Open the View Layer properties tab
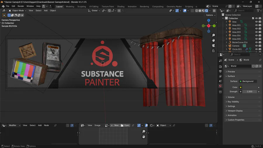This screenshot has width=263, height=148. tap(220, 76)
